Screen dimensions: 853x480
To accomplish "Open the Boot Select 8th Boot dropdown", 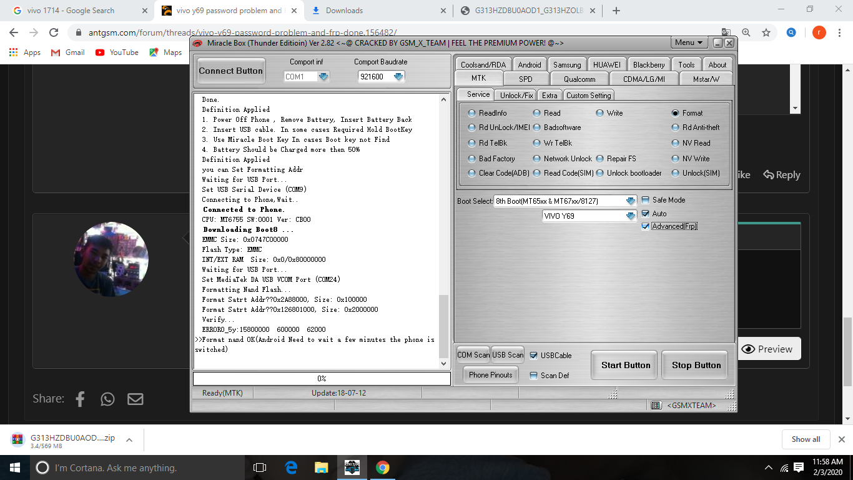I will pos(631,201).
